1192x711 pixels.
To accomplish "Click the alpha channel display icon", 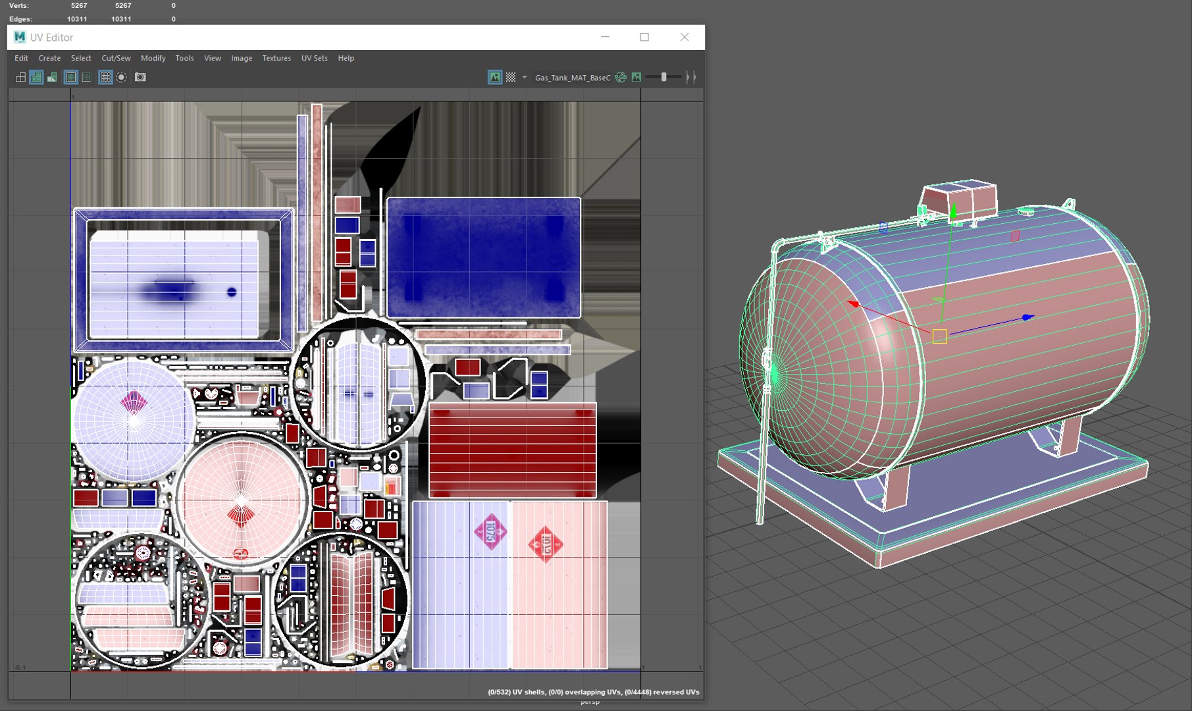I will [636, 77].
